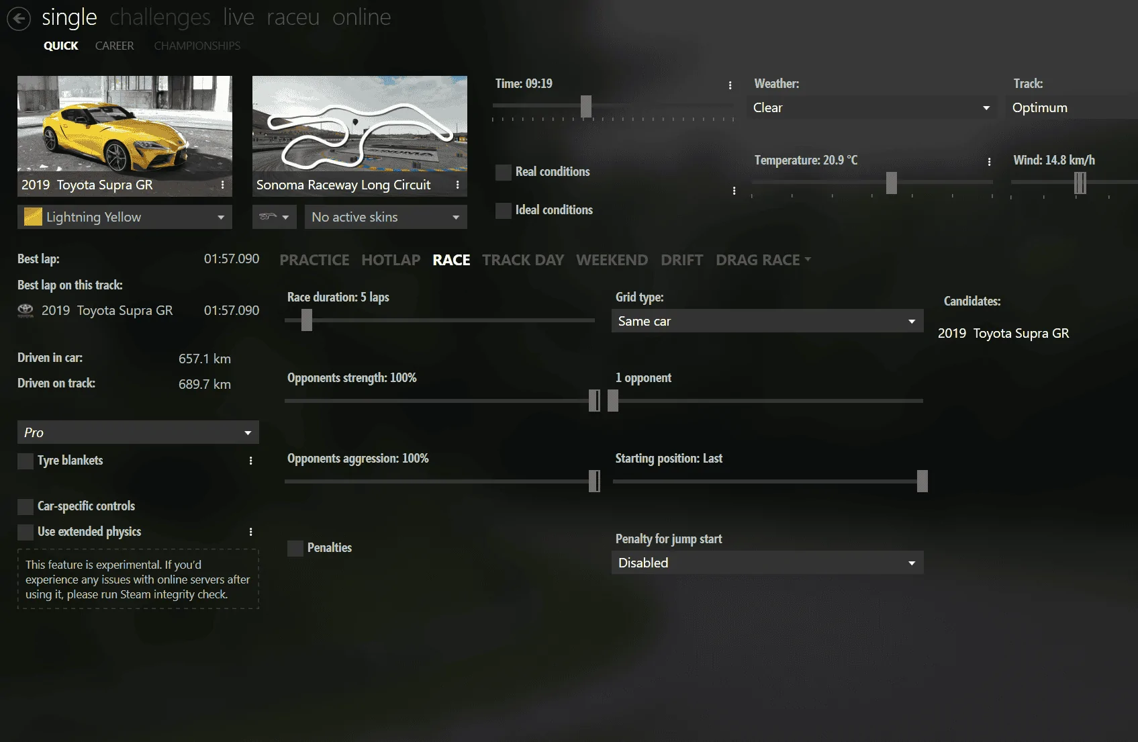Image resolution: width=1138 pixels, height=742 pixels.
Task: Click the Opponents aggression slider handle
Action: (x=594, y=481)
